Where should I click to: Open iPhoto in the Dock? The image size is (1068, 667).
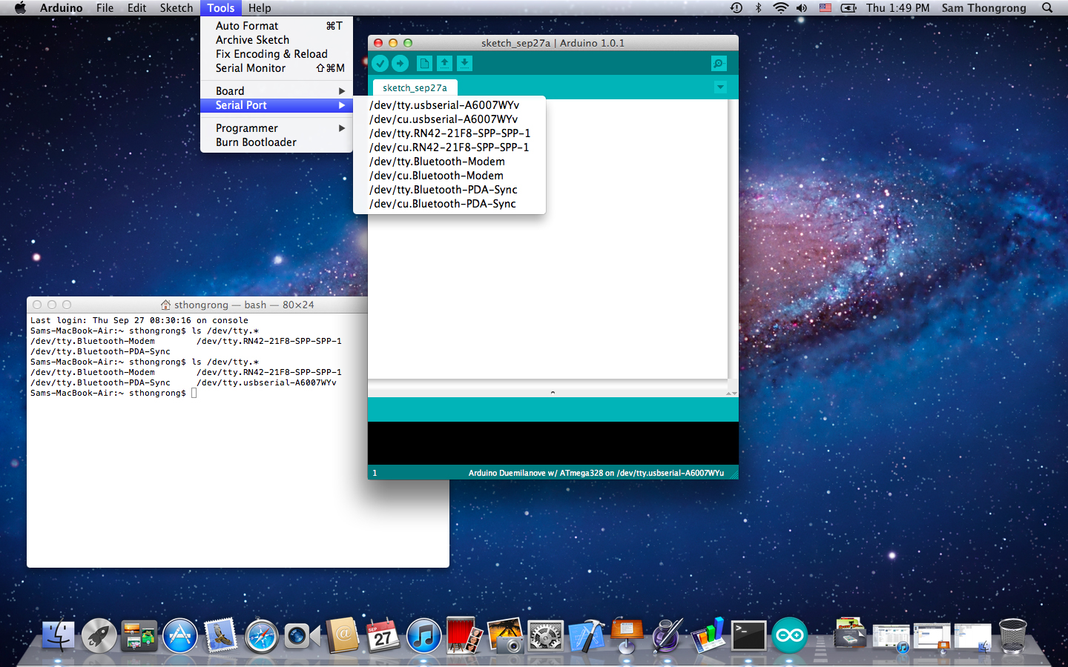point(505,636)
